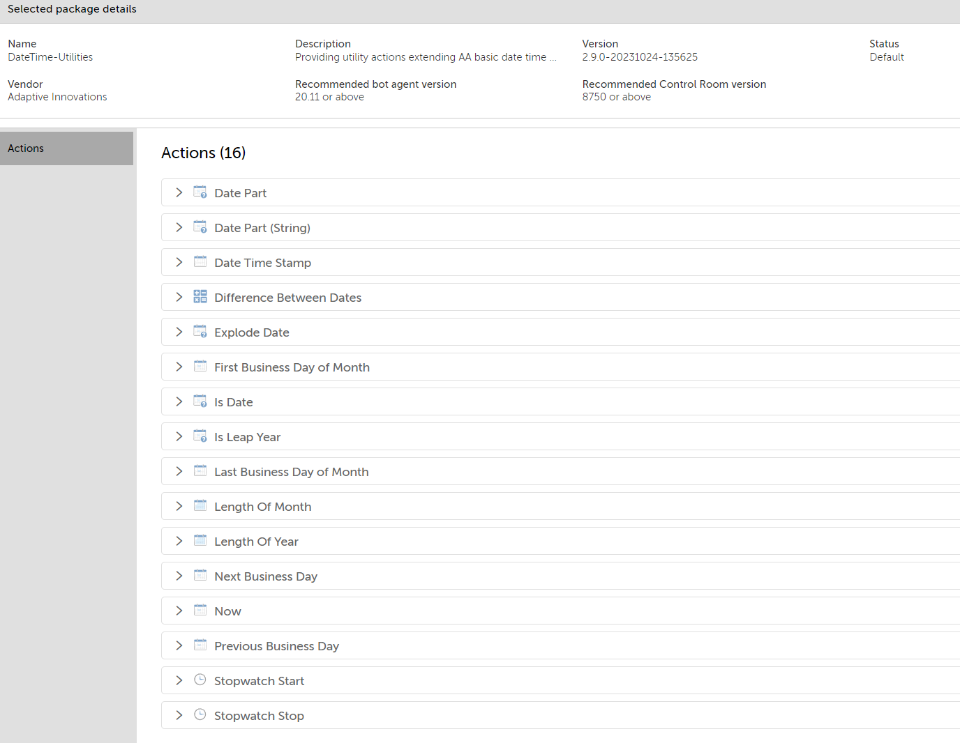Click the Is Date action icon
960x743 pixels.
click(200, 401)
